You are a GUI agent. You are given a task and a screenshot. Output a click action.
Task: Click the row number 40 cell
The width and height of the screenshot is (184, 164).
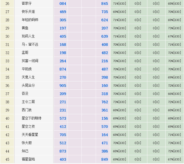coord(7,118)
